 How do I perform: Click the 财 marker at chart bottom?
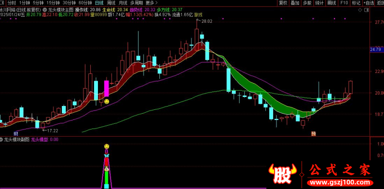point(16,134)
